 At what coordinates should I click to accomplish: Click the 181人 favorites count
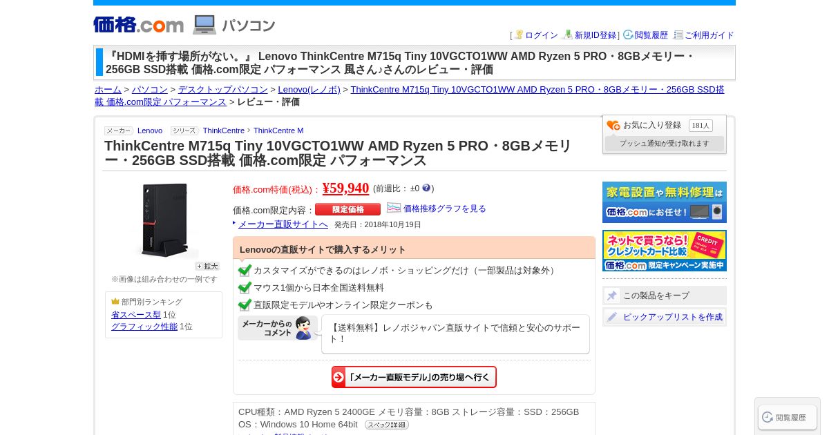click(701, 126)
